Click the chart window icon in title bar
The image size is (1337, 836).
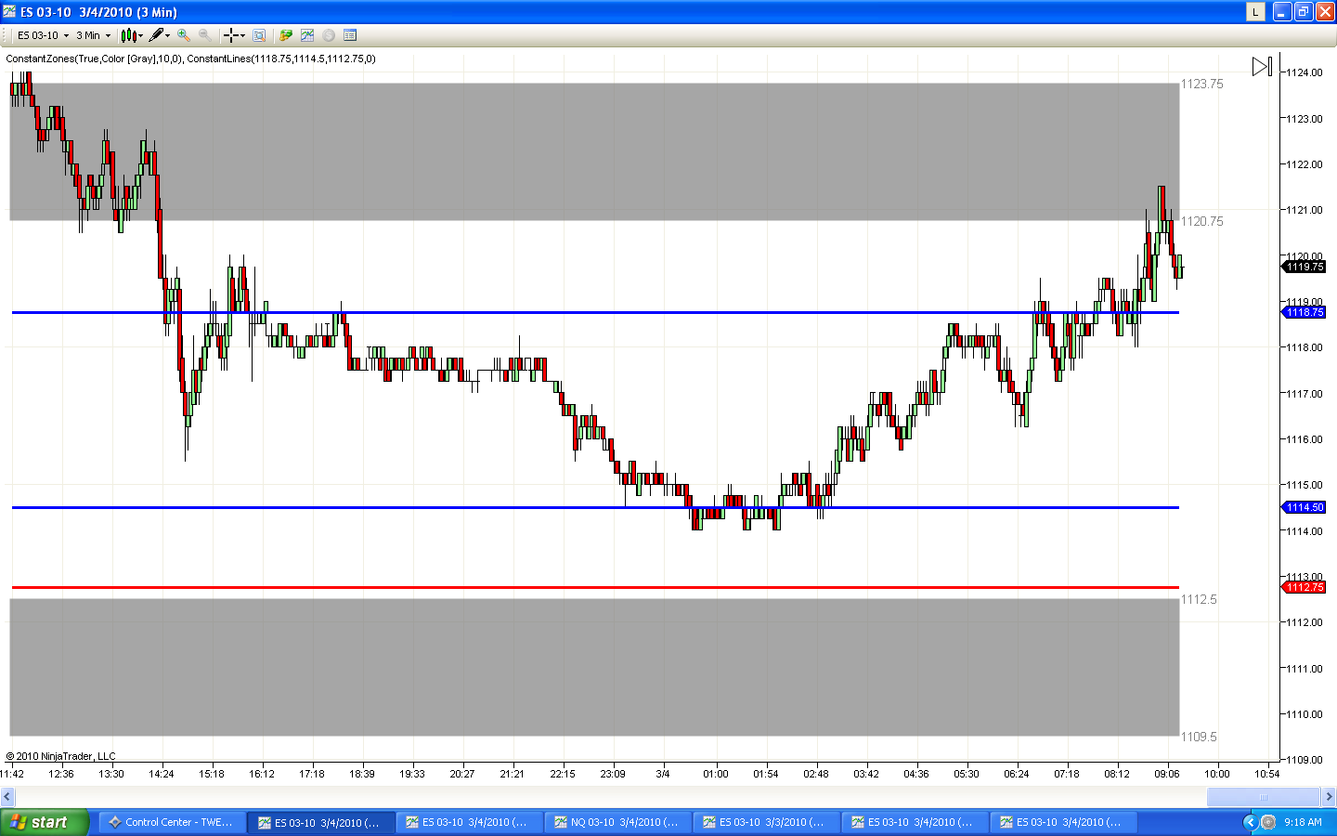(9, 11)
